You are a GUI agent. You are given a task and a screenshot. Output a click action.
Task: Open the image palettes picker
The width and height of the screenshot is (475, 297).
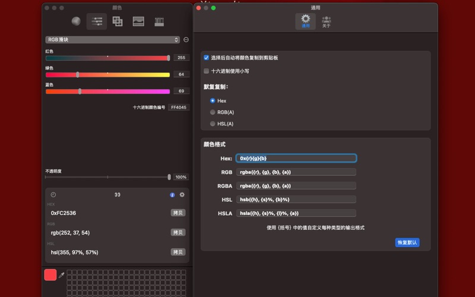click(138, 21)
